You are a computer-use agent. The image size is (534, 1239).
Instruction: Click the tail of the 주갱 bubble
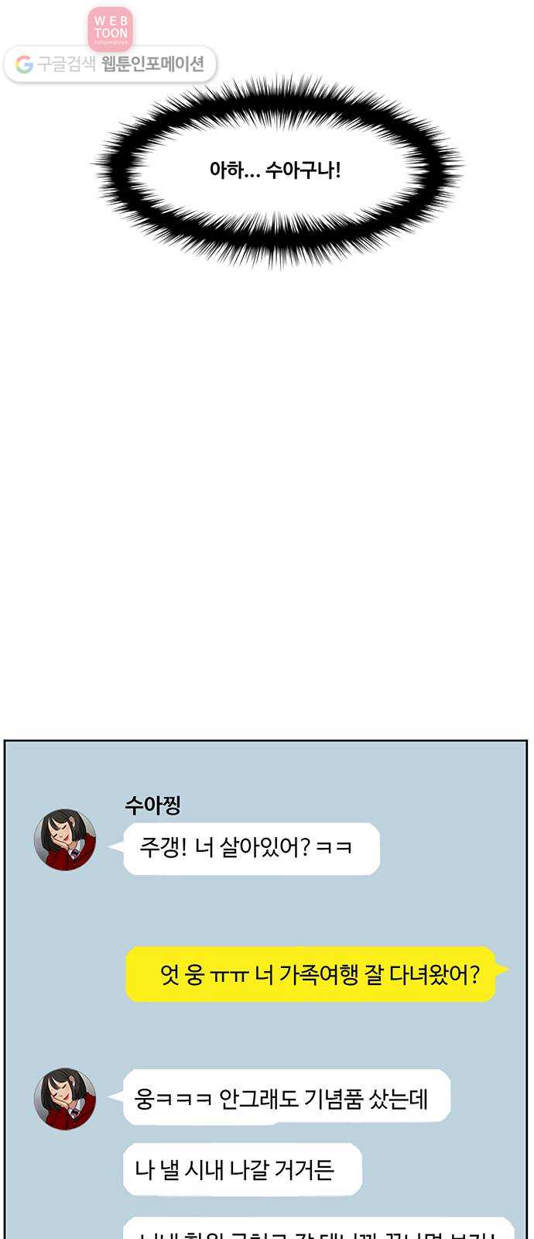[x=116, y=847]
